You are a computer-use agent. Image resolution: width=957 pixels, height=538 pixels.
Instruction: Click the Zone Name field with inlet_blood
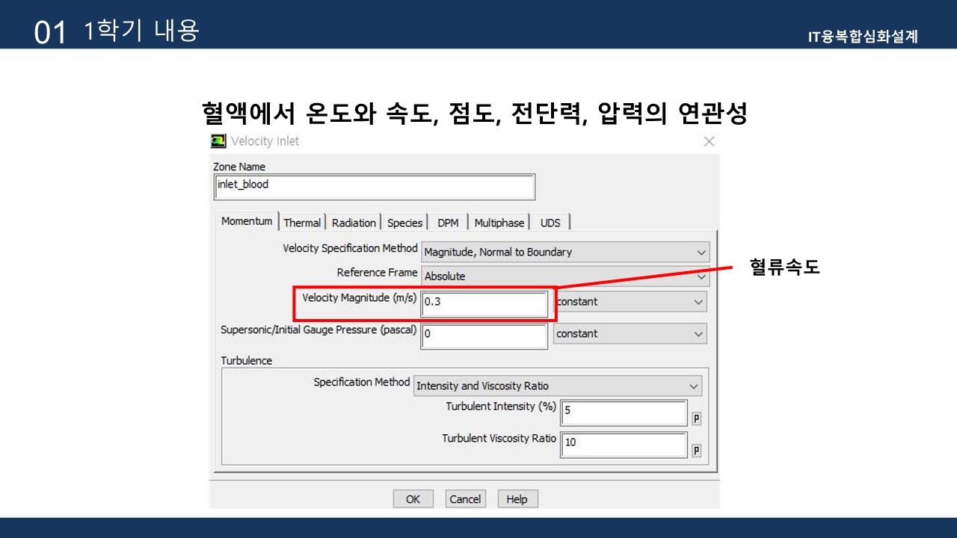(374, 187)
